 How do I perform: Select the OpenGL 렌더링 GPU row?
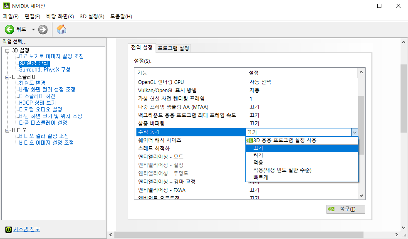[247, 82]
